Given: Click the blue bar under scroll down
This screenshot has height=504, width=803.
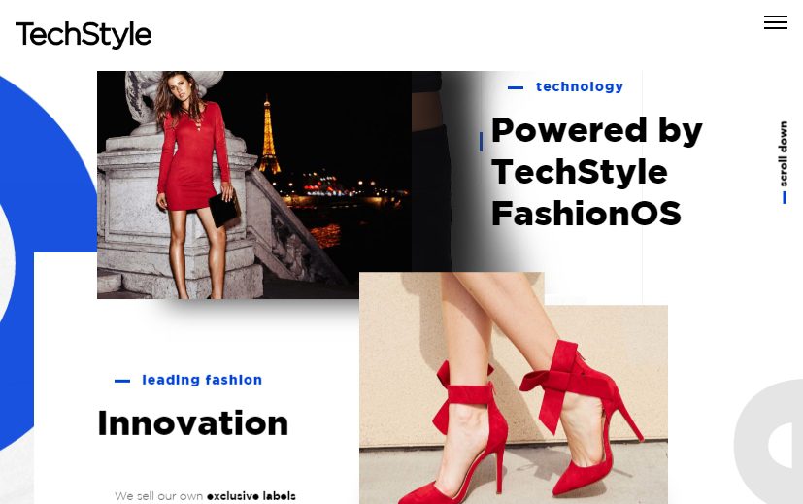Looking at the screenshot, I should tap(784, 198).
